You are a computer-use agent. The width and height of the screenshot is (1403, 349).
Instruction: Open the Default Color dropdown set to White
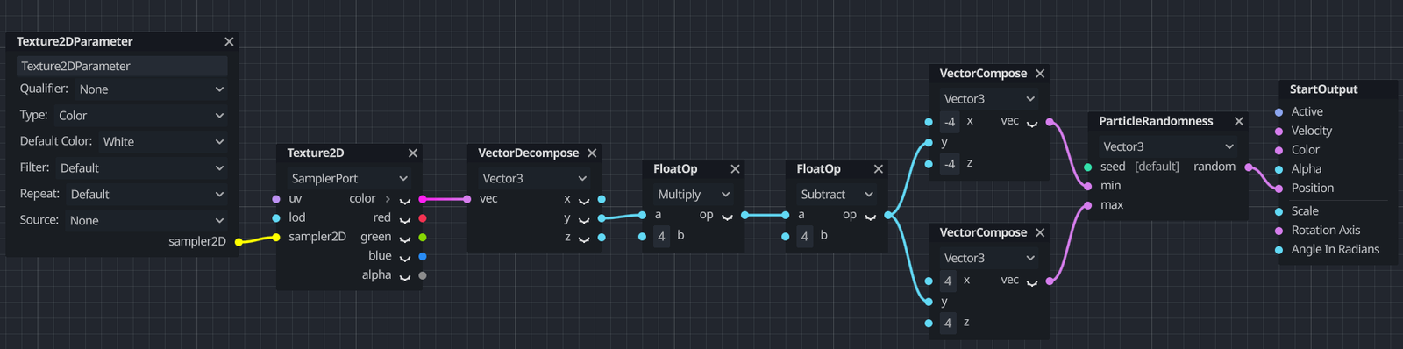(x=163, y=142)
